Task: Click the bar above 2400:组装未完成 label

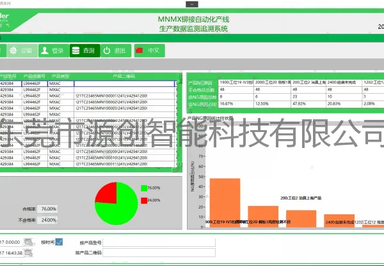Action: (x=339, y=221)
